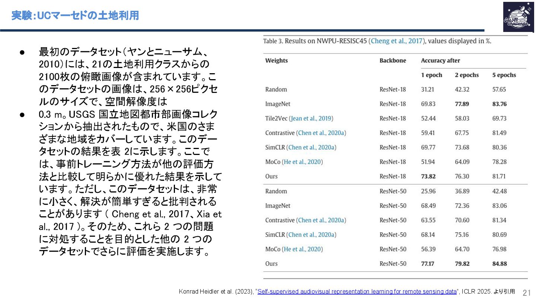Click the ICLR 2025 より引用 text
The image size is (536, 301).
click(488, 292)
